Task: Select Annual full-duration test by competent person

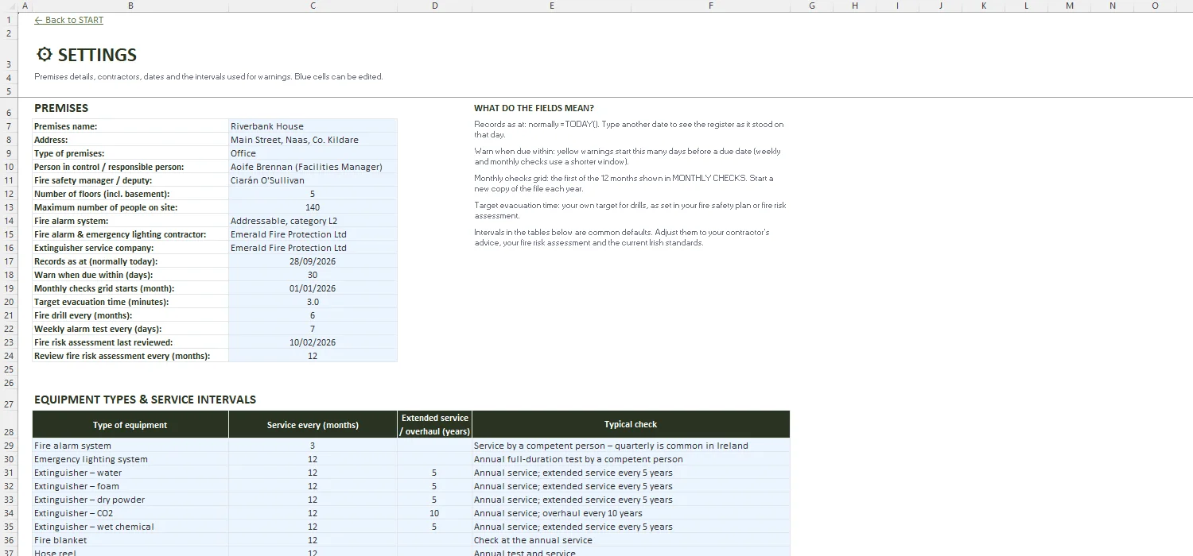Action: pyautogui.click(x=631, y=459)
